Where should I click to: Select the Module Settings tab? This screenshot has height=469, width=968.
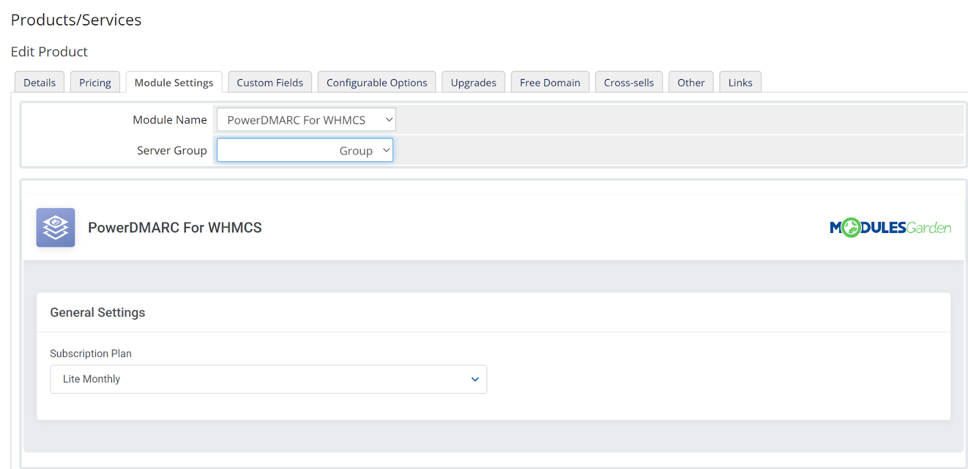[x=174, y=82]
